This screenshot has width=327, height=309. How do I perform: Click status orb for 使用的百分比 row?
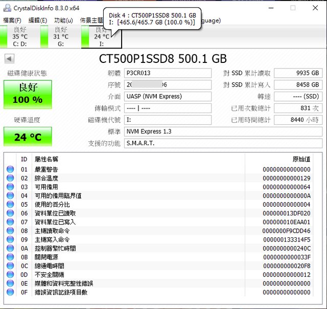coord(10,205)
